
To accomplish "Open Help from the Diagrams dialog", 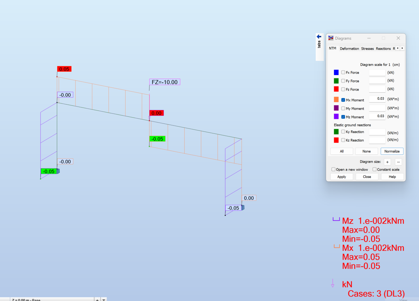I will (x=392, y=177).
